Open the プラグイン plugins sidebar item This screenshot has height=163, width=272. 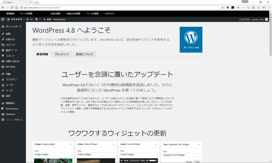(x=13, y=79)
